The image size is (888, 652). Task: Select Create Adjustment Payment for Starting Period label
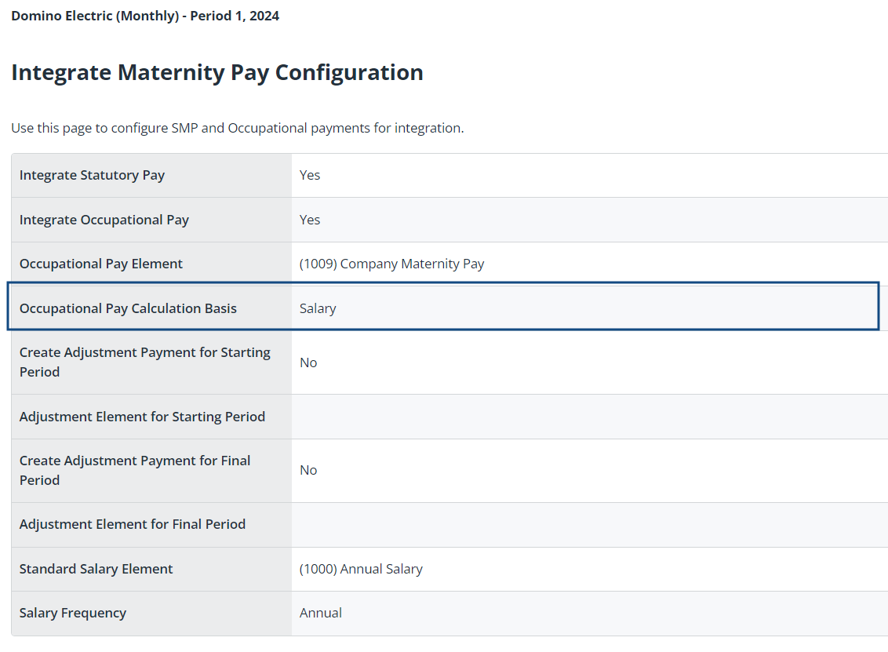tap(145, 362)
